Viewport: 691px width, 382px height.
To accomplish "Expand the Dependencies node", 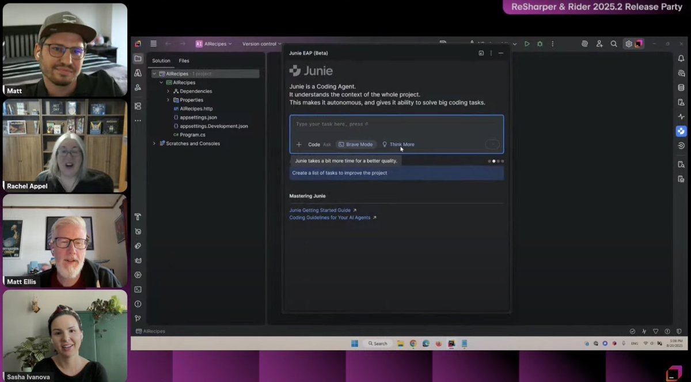I will [x=168, y=91].
